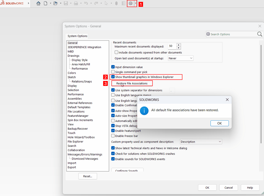The width and height of the screenshot is (264, 196).
Task: Select File Locations in the options list
Action: tap(76, 111)
